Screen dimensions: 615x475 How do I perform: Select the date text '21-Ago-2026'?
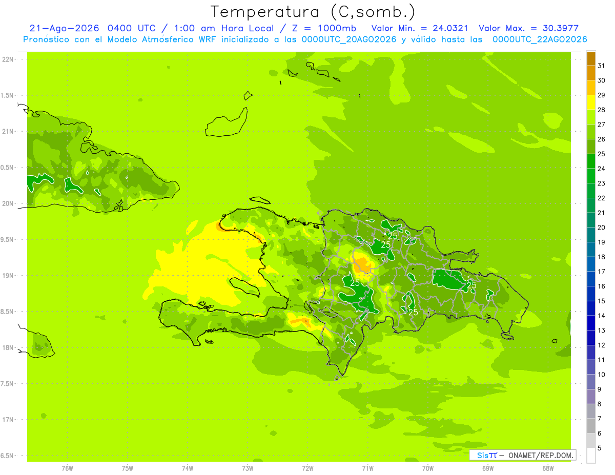click(x=65, y=28)
